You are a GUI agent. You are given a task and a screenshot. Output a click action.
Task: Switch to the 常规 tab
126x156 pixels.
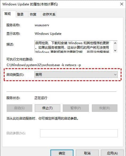pyautogui.click(x=7, y=14)
